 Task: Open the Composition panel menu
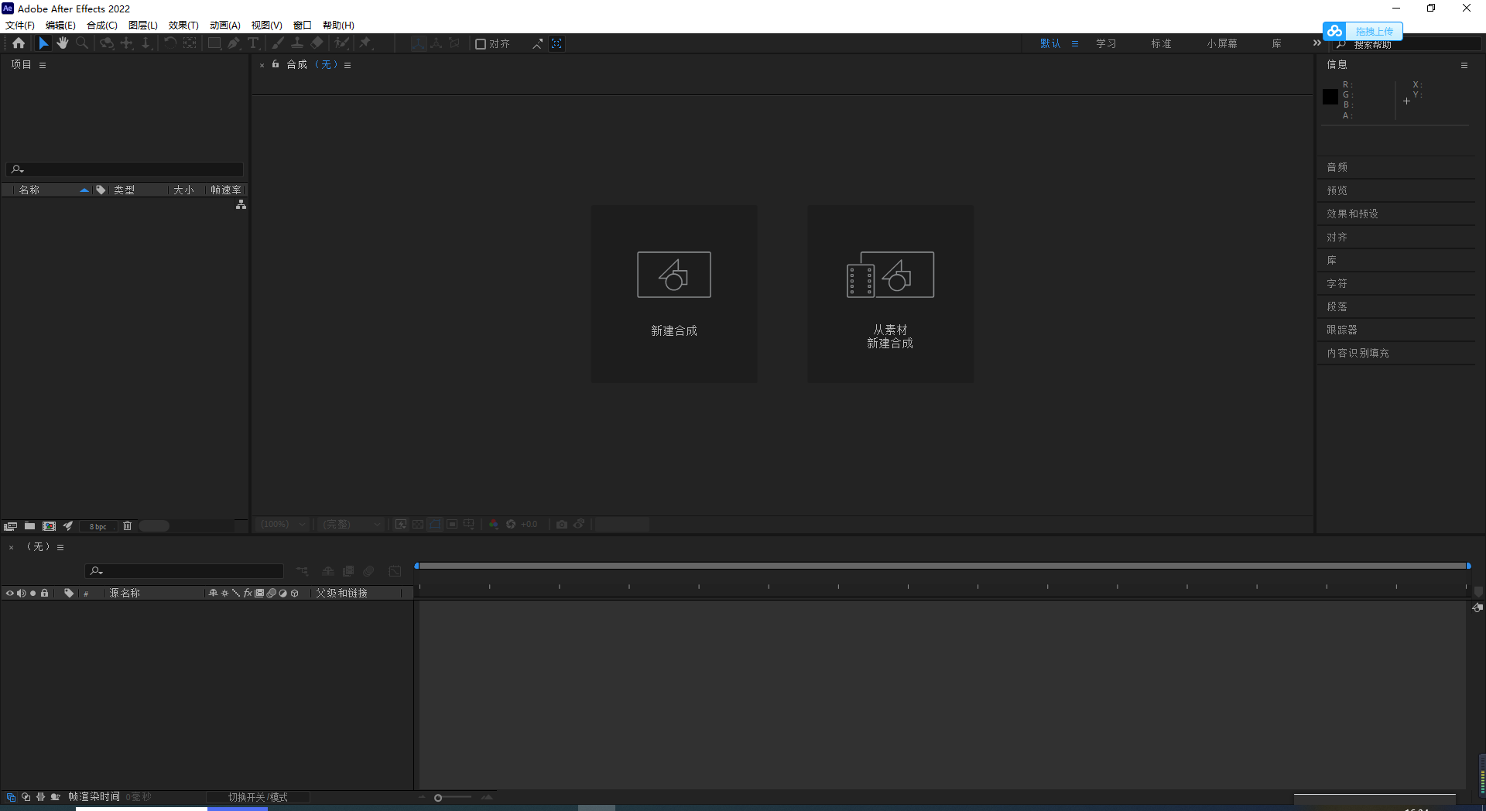pyautogui.click(x=348, y=65)
